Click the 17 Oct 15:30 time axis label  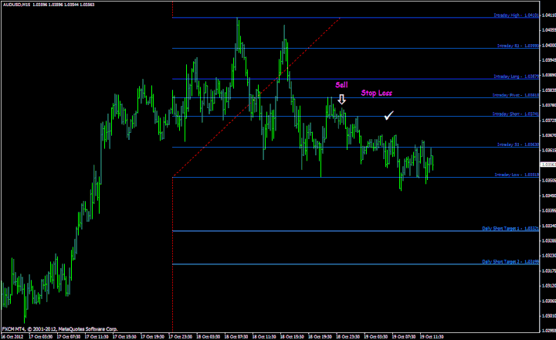(124, 336)
